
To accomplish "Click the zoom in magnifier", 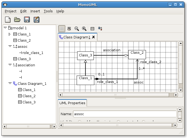I will click(x=84, y=29).
